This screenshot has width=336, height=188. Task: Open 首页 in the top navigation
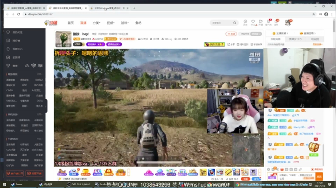coord(71,23)
